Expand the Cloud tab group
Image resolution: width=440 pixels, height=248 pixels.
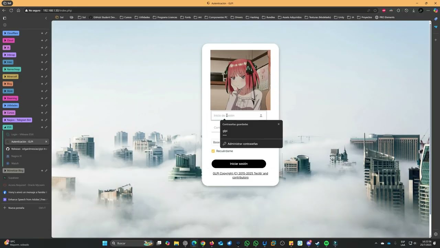coord(9,40)
